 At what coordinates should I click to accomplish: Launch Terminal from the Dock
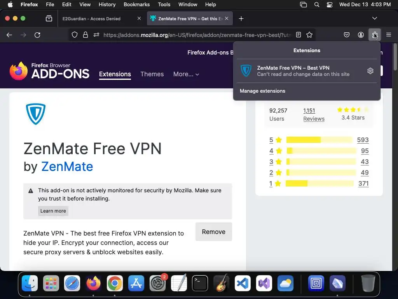click(x=200, y=283)
